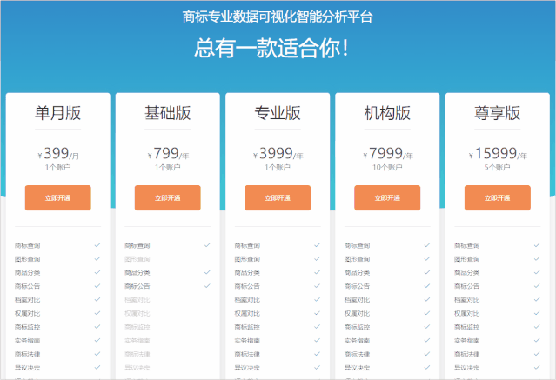556x380 pixels.
Task: Click check mark for 商标法律 in 尊享版
Action: tap(537, 354)
